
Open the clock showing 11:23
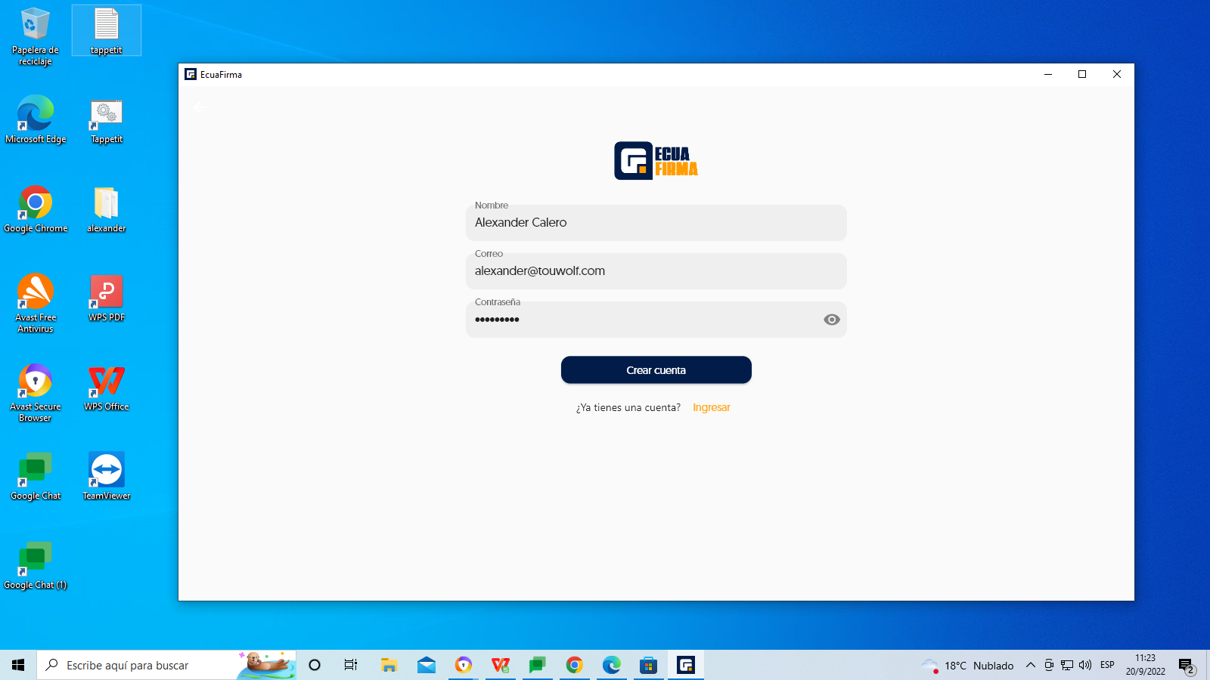pyautogui.click(x=1145, y=665)
